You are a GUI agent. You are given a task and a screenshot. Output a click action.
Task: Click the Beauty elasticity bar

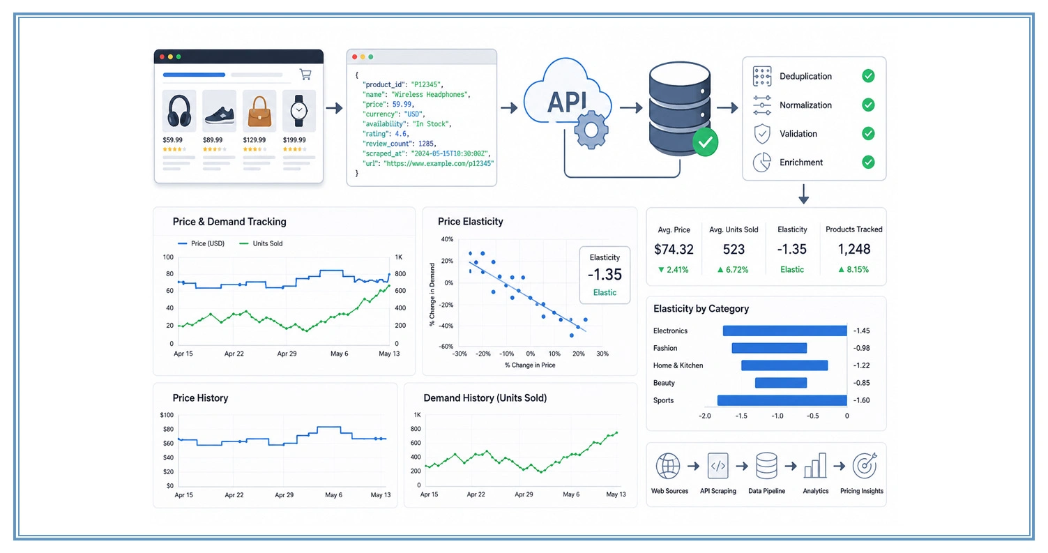781,383
